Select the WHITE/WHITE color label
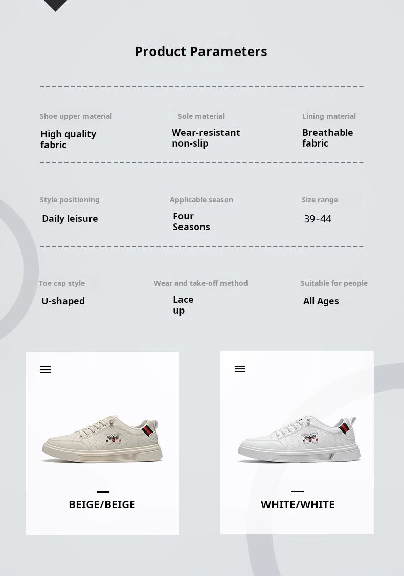The width and height of the screenshot is (404, 576). point(298,505)
